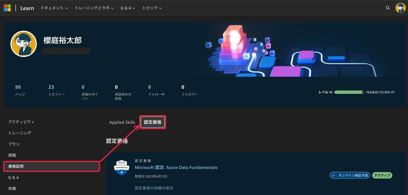Click the 0 フォロー中 stat
Screen dimensions: 408x195
click(x=156, y=90)
